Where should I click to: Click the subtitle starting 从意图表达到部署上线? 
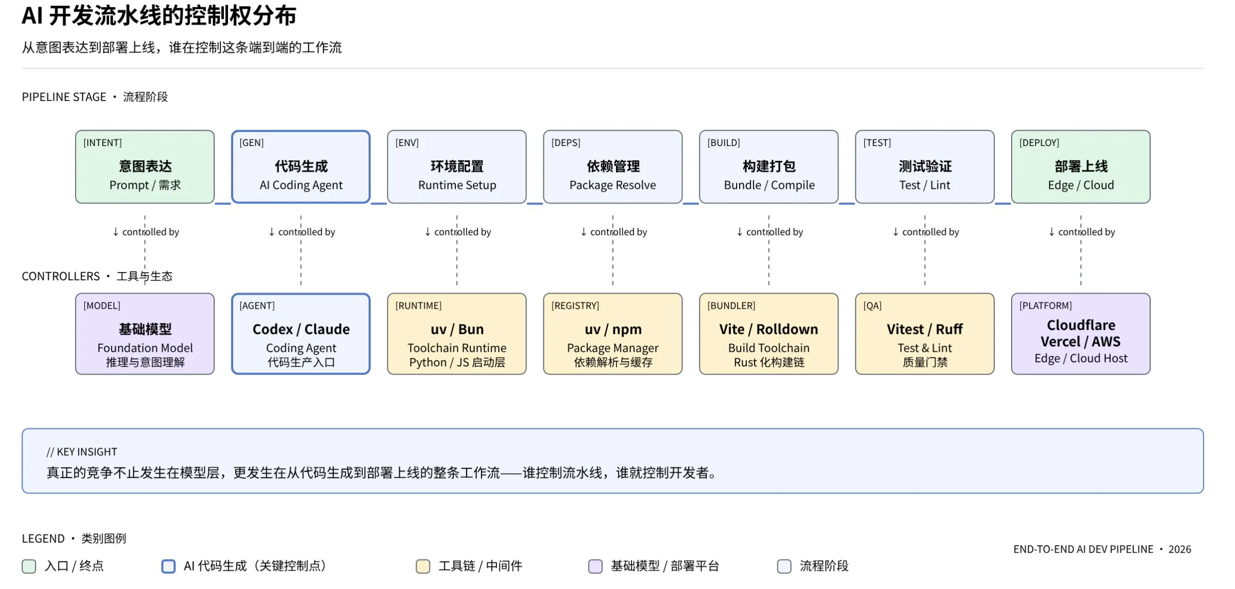coord(181,47)
